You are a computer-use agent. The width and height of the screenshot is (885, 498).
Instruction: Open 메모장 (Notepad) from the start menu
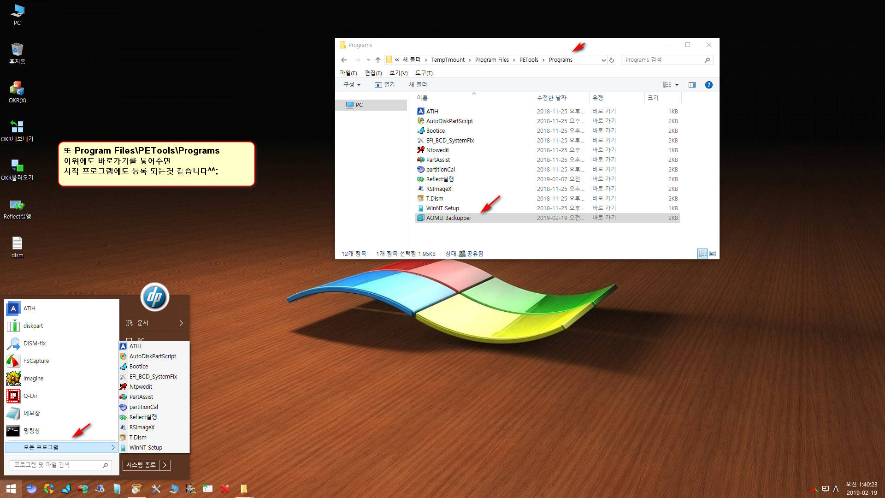(x=62, y=413)
